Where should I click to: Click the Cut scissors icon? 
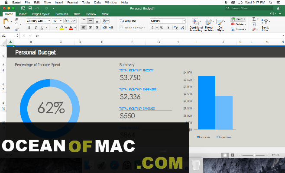click(x=16, y=19)
